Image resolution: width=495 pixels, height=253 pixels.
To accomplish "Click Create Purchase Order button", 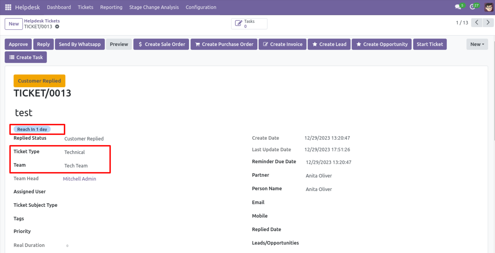I will click(x=224, y=44).
